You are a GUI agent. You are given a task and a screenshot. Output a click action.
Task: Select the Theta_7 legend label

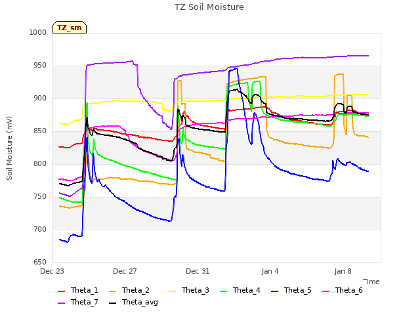(85, 302)
